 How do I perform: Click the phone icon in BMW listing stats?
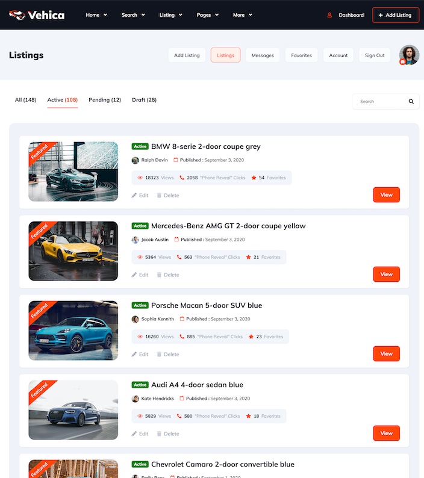pyautogui.click(x=182, y=178)
